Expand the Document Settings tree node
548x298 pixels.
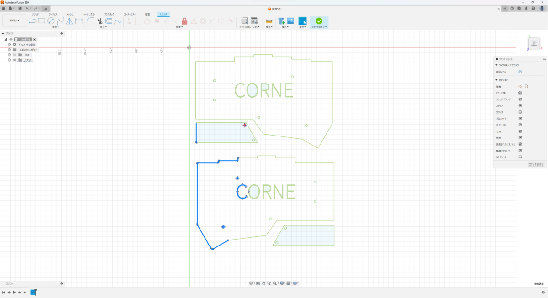click(10, 45)
